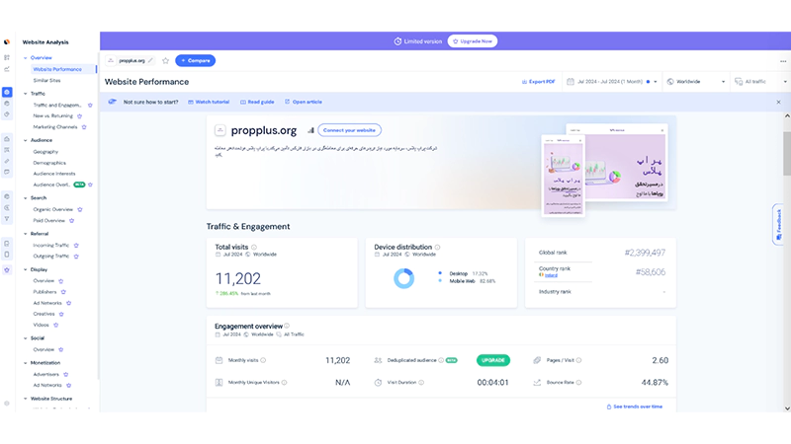Viewport: 791px width, 444px height.
Task: Click the info icon next to Monthly Unique Visitors
Action: coord(285,383)
